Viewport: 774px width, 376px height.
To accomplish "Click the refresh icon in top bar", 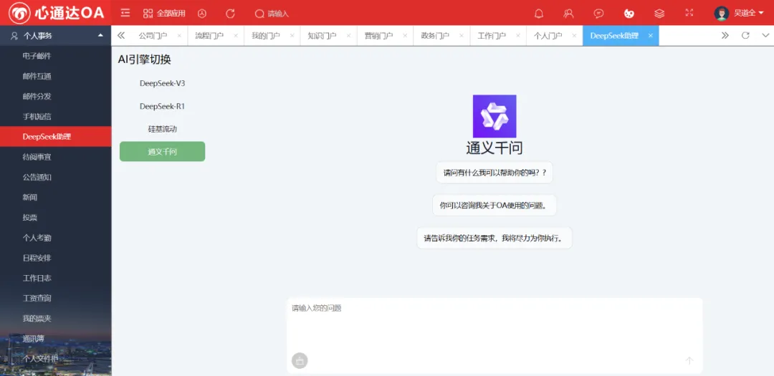I will click(230, 13).
